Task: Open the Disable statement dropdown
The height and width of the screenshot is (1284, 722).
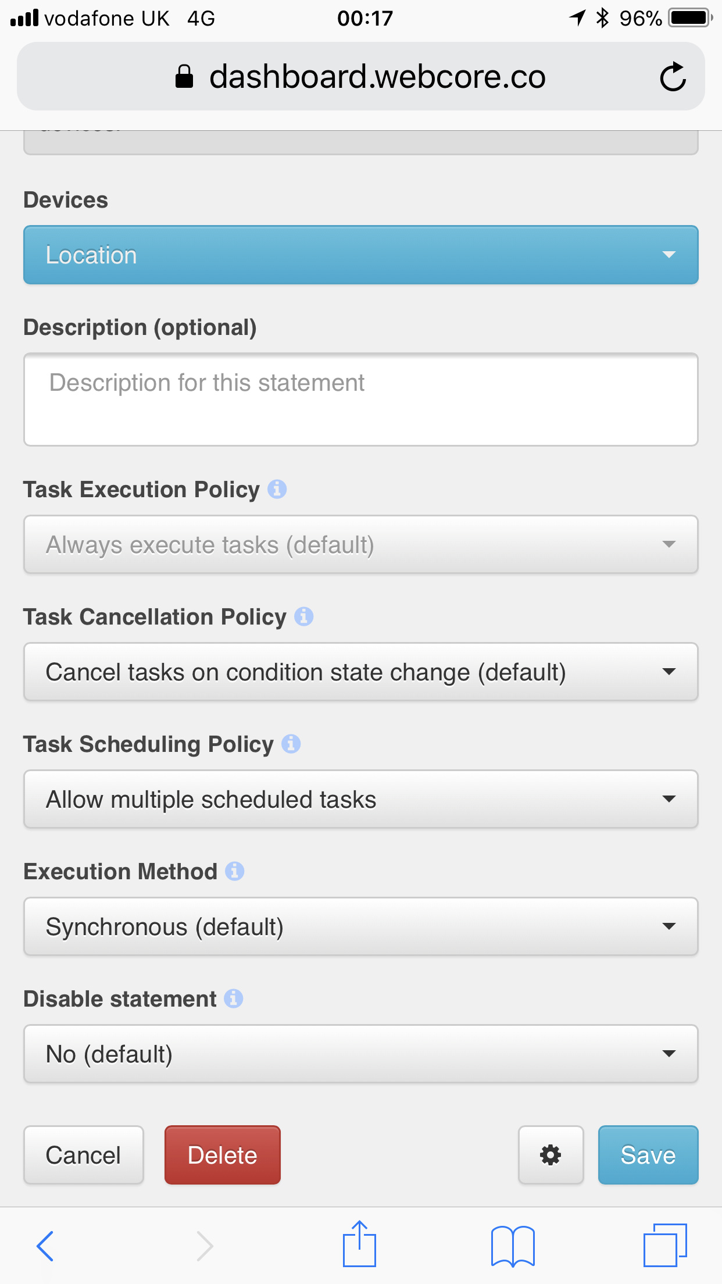Action: click(x=360, y=1054)
